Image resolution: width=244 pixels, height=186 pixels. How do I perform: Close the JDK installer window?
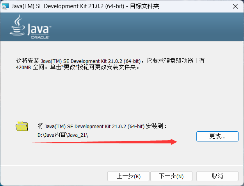(x=235, y=6)
